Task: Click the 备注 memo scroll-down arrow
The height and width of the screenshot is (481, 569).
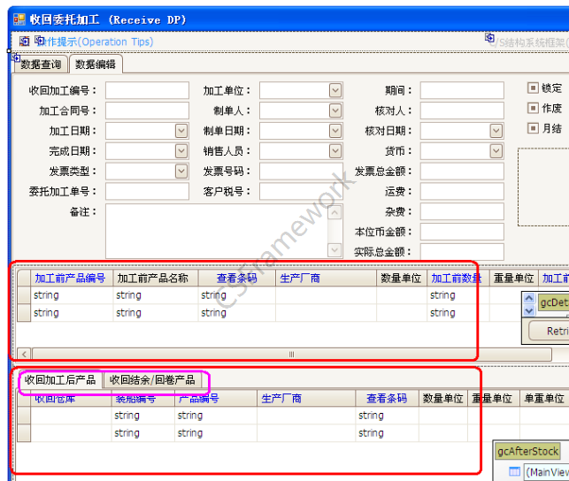Action: [x=334, y=249]
